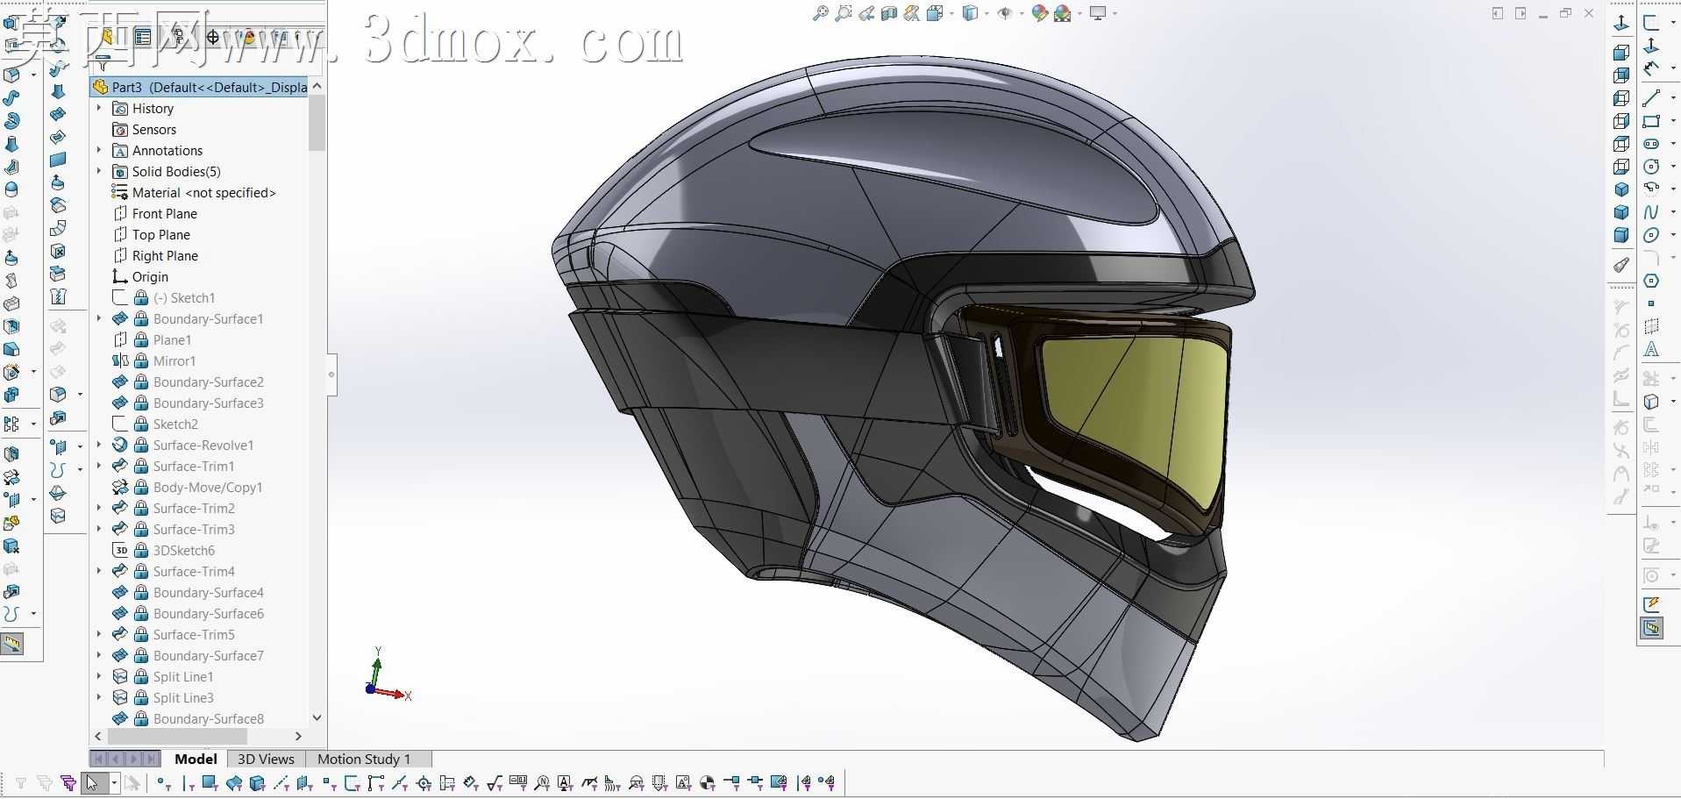Click the Edit Appearance color ball icon
Screen dimensions: 1681x799
[1040, 13]
